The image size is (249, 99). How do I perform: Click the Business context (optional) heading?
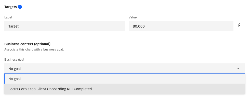(27, 44)
